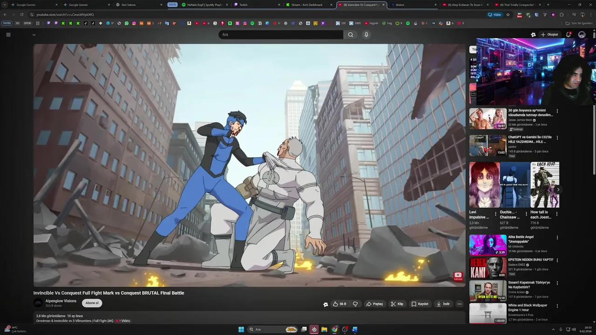Open Alpenglow Visions channel avatar
596x335 pixels.
38,303
